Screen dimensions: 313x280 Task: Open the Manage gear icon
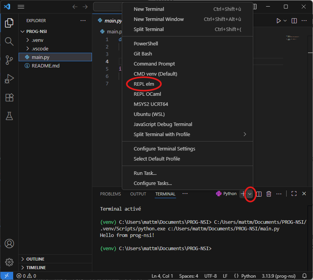[9, 262]
